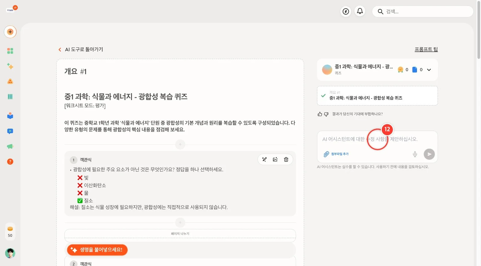Click the thumbs up feedback icon
Image resolution: width=481 pixels, height=266 pixels.
(x=320, y=114)
